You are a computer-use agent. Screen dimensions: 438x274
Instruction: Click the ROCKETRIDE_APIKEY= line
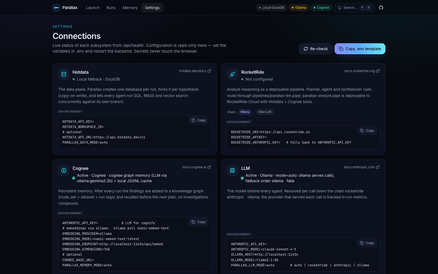tap(249, 137)
